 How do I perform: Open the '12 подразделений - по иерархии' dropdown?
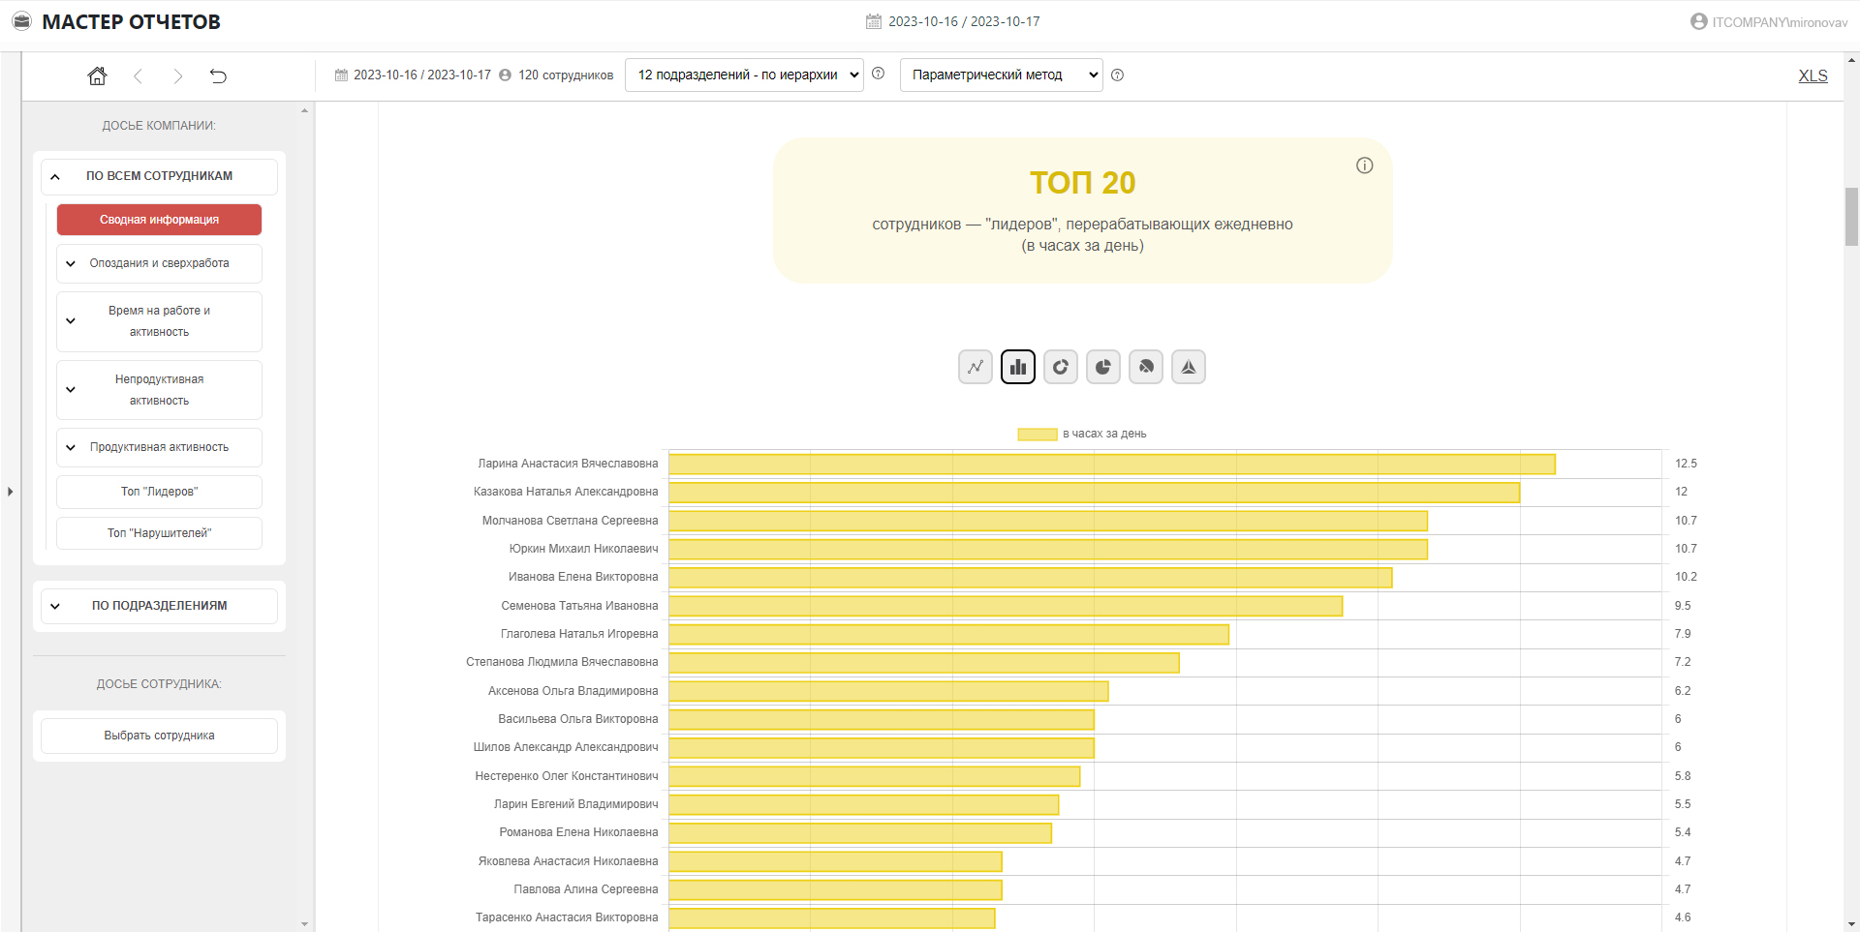coord(744,75)
